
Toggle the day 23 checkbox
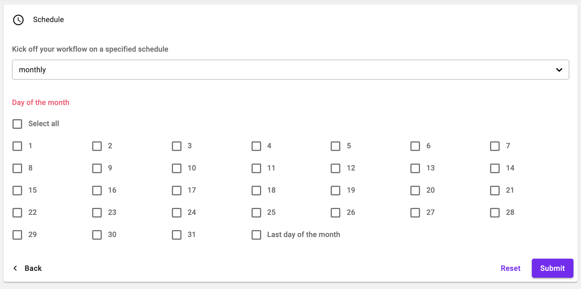point(97,213)
